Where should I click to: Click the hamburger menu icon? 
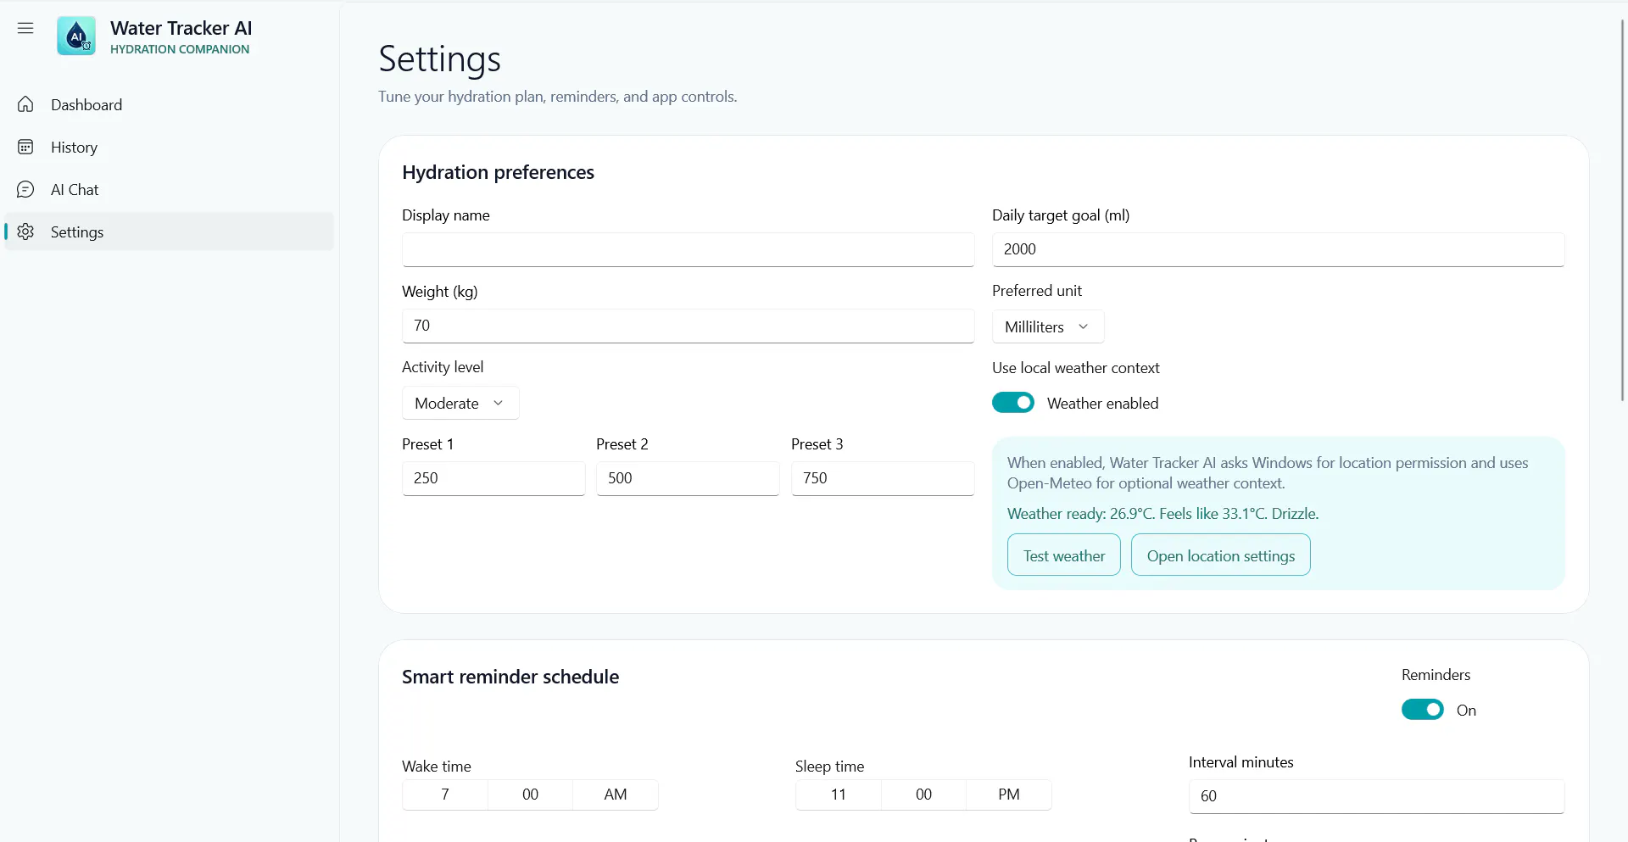coord(25,28)
